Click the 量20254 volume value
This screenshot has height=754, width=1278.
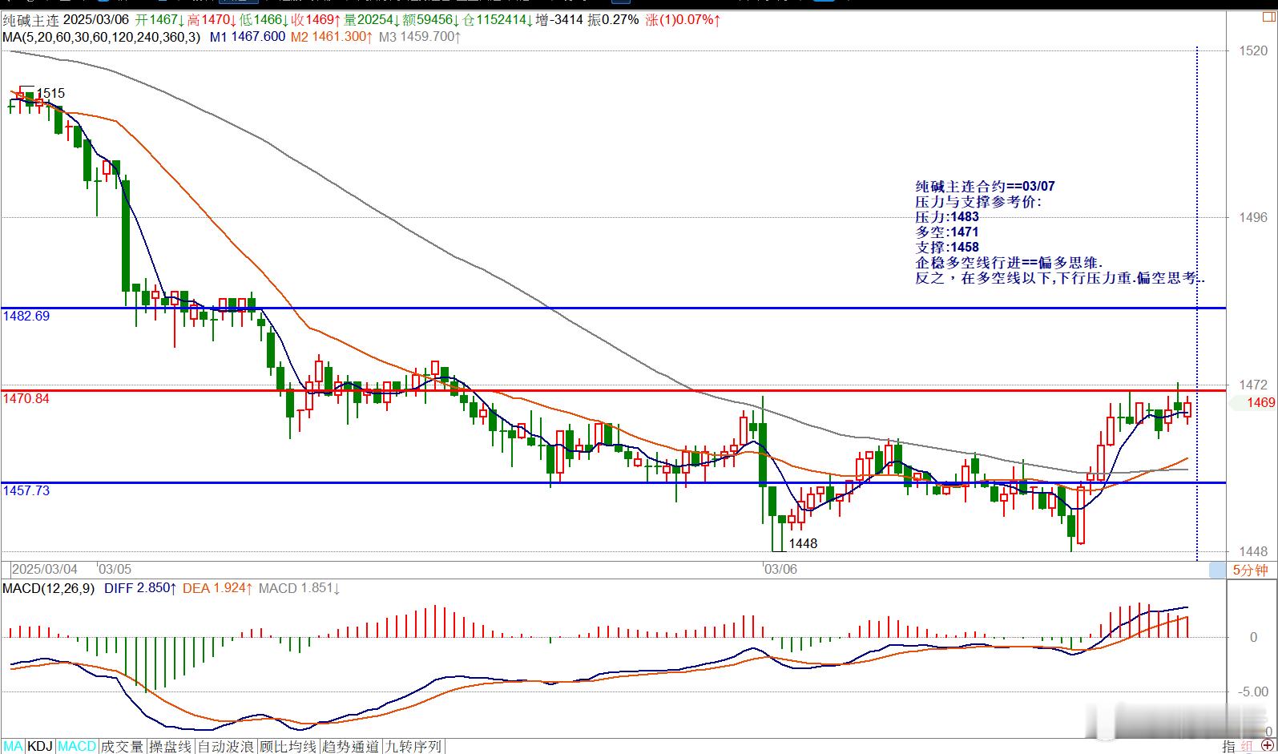coord(373,19)
